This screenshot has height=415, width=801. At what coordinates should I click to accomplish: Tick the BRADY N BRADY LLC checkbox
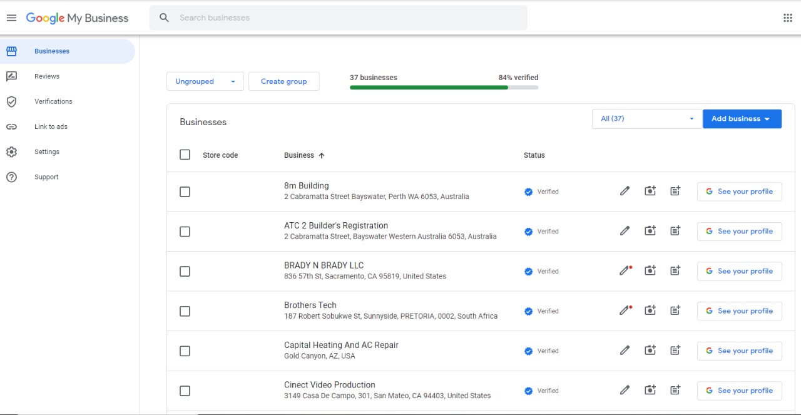(x=185, y=271)
